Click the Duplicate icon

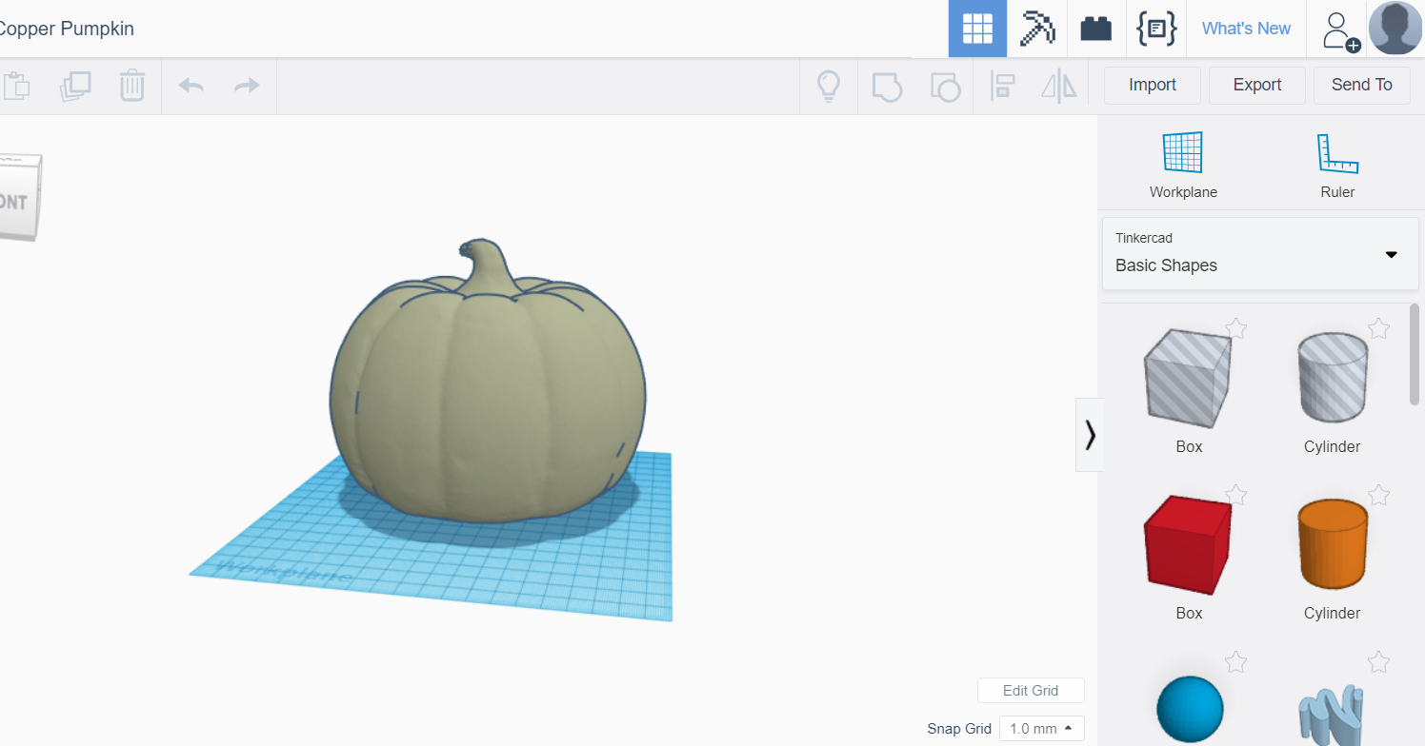[x=75, y=86]
